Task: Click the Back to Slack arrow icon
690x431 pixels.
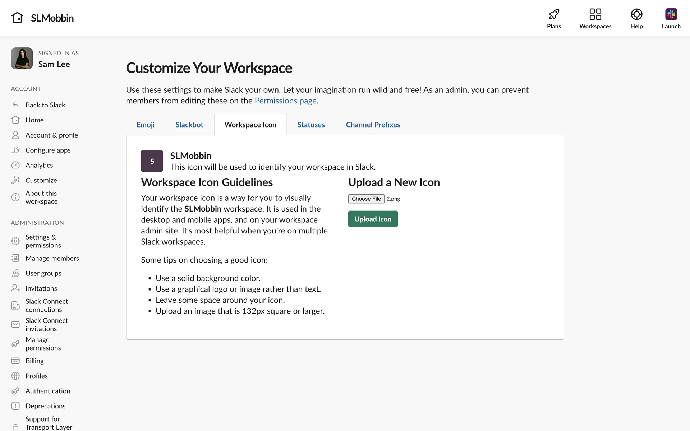Action: 15,105
